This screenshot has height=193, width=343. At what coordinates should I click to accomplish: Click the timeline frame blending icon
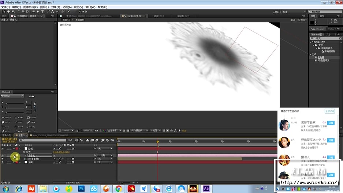point(92,140)
